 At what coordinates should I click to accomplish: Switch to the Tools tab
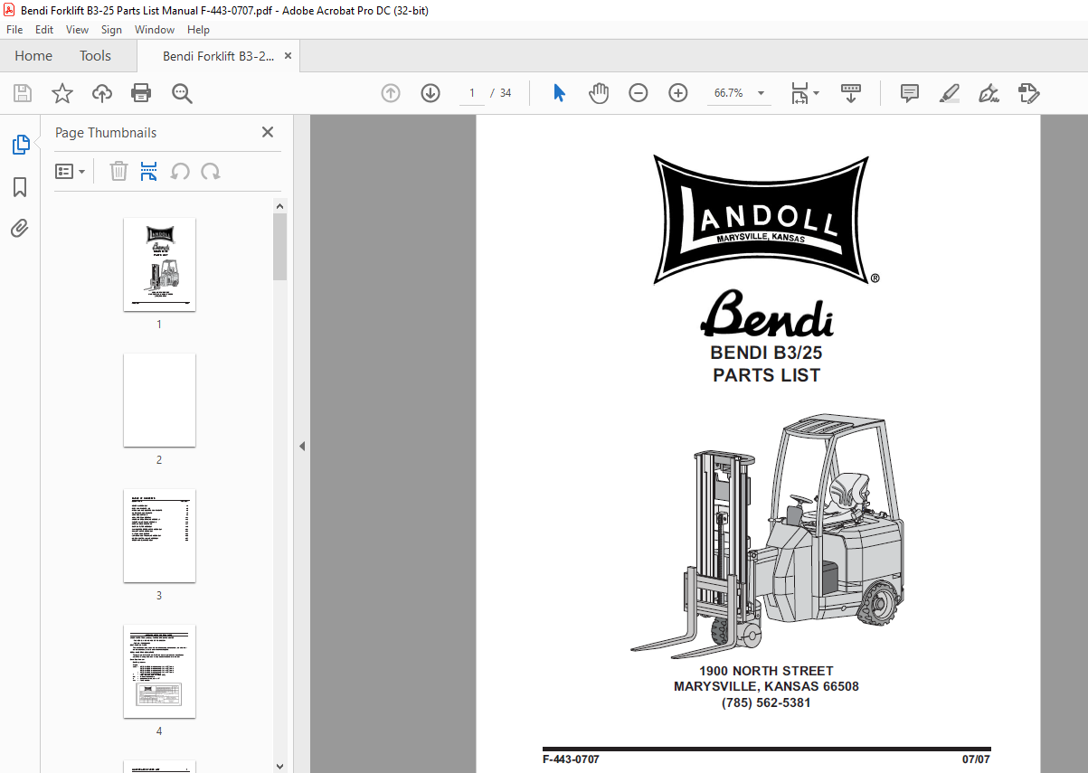[95, 56]
